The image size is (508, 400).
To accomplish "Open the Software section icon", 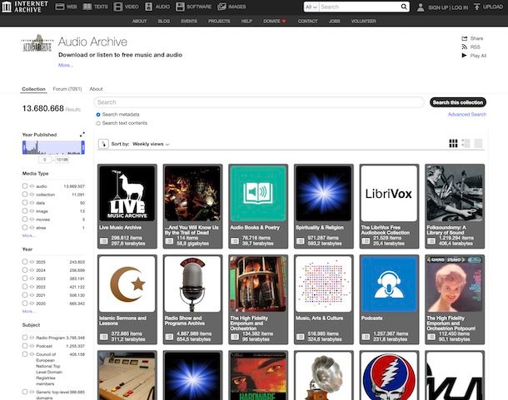I will [180, 7].
